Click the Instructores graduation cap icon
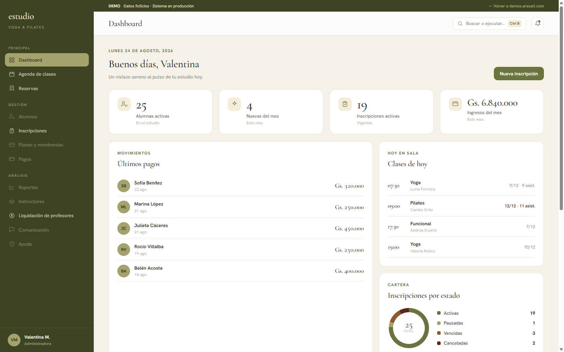The width and height of the screenshot is (564, 352). pyautogui.click(x=12, y=202)
